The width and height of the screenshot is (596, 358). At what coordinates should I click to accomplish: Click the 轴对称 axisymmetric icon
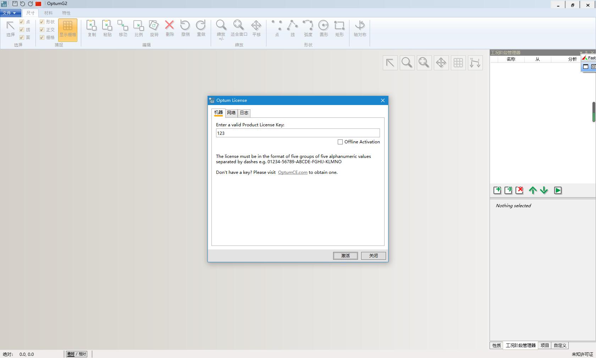(x=360, y=28)
